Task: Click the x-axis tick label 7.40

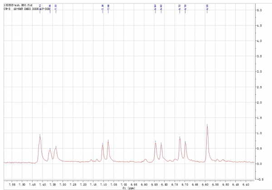Action: [x=43, y=185]
